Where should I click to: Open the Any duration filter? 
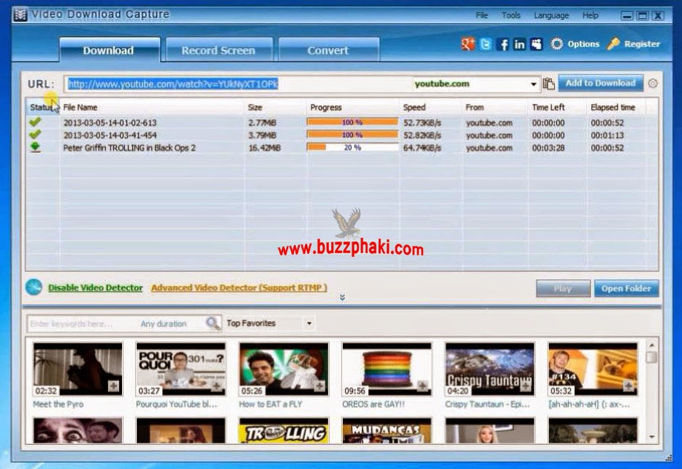pyautogui.click(x=164, y=323)
